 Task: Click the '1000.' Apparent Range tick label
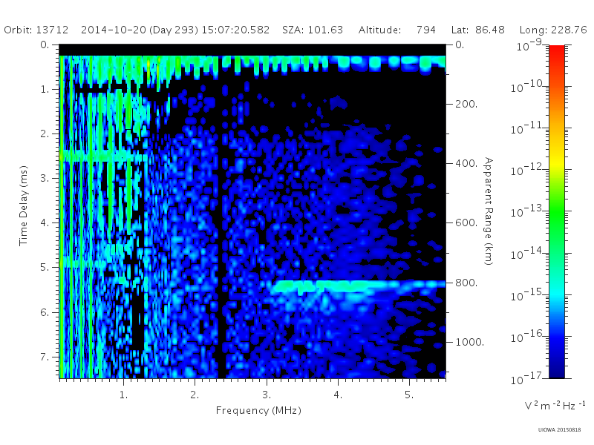[x=470, y=342]
